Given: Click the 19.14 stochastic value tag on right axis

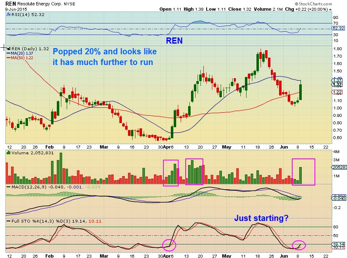Looking at the screenshot, I should click(338, 244).
